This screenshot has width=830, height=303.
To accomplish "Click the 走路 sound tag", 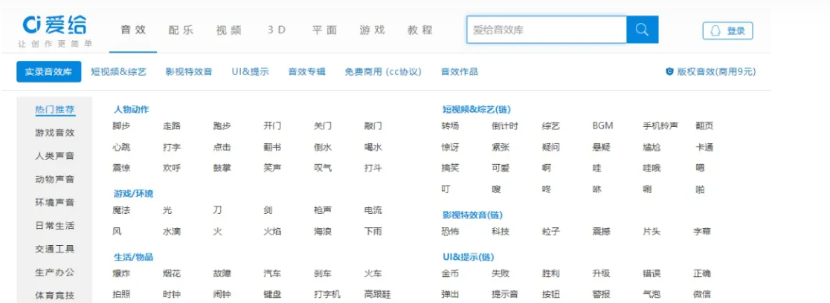I will click(172, 126).
